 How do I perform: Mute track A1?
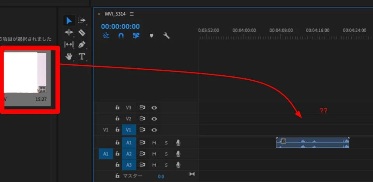tap(154, 142)
